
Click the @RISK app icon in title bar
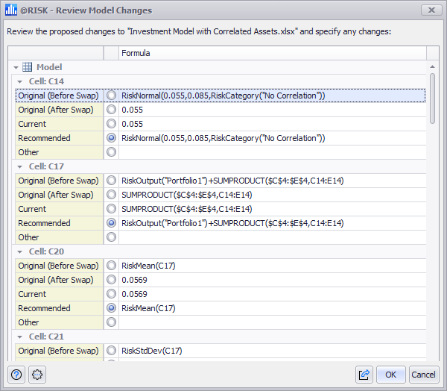click(10, 10)
